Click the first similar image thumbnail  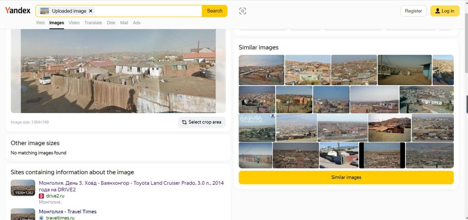[261, 70]
